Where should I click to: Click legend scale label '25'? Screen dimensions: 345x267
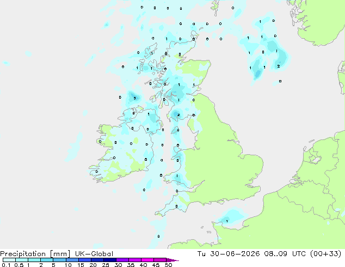point(106,265)
